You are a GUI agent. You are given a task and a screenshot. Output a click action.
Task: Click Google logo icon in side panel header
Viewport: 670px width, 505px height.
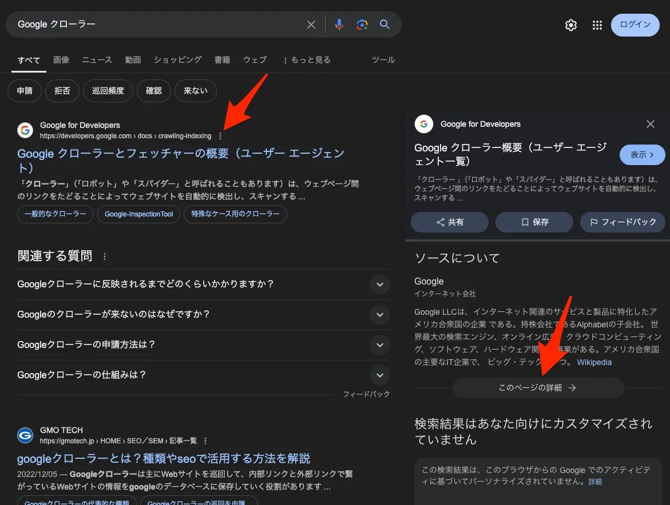(424, 124)
